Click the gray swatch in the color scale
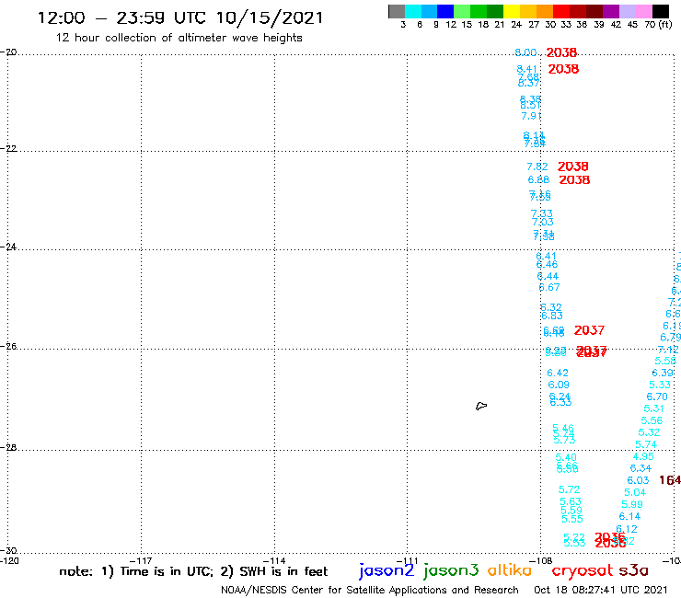This screenshot has width=681, height=598. click(397, 11)
